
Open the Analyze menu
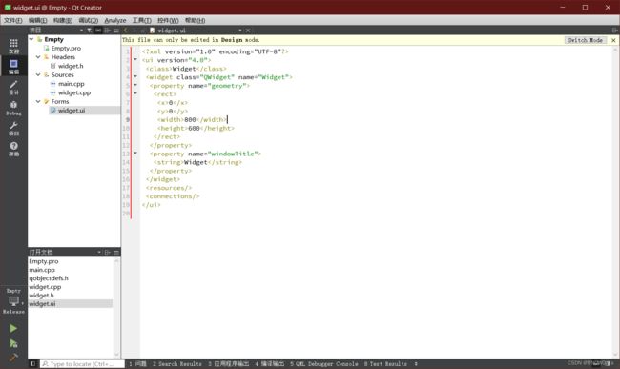(x=115, y=20)
